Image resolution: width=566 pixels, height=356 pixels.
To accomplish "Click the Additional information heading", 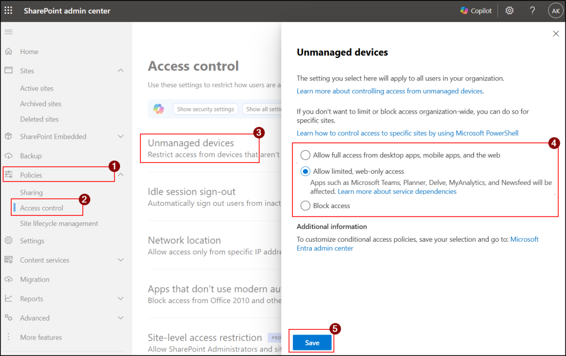I will (x=332, y=226).
